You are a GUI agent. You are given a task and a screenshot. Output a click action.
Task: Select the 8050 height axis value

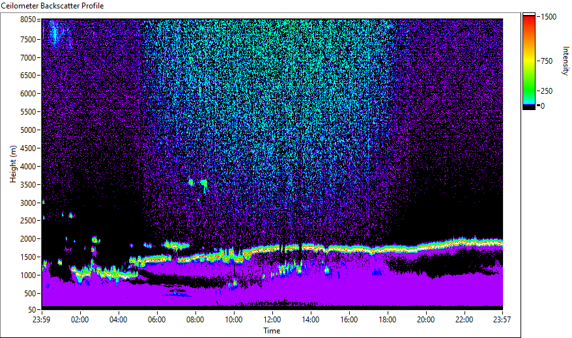(x=28, y=20)
